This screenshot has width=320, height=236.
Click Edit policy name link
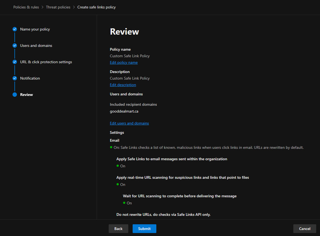pyautogui.click(x=124, y=62)
